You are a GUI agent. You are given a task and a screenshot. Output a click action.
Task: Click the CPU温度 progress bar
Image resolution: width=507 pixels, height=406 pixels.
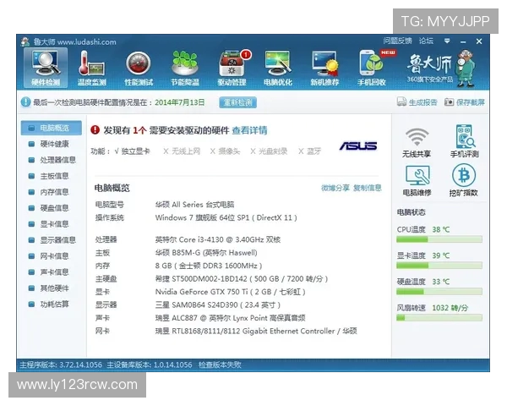[439, 239]
